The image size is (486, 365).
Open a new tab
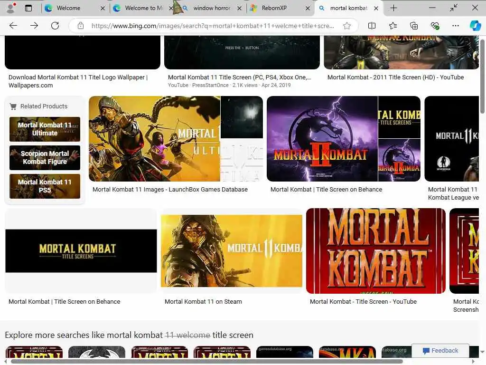(x=393, y=8)
